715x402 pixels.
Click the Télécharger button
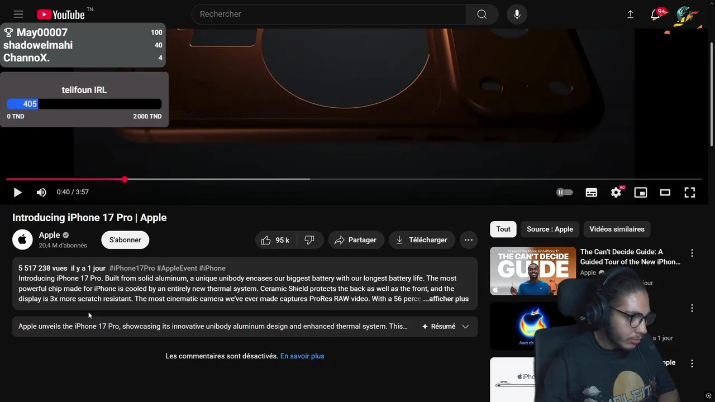coord(422,240)
